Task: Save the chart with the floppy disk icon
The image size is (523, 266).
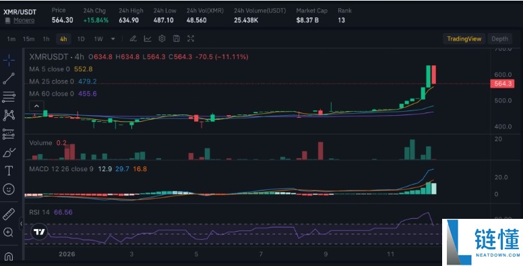Action: pos(177,38)
